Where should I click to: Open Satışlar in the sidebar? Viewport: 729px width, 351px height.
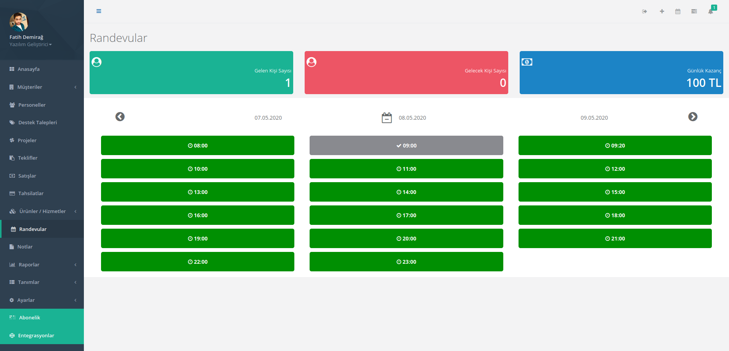click(x=42, y=176)
